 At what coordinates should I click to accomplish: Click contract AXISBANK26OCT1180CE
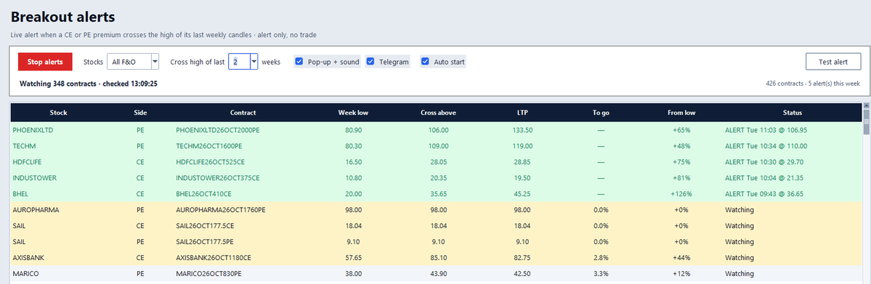(214, 258)
